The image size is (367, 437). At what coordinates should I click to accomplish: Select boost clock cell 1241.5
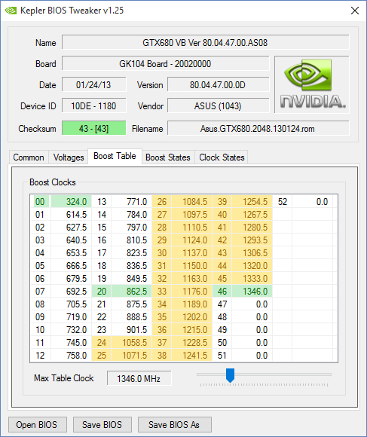coord(192,356)
